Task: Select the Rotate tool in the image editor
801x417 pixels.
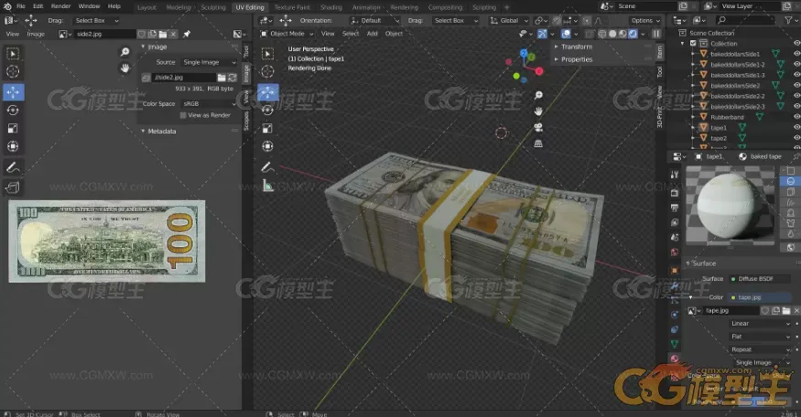Action: [14, 111]
